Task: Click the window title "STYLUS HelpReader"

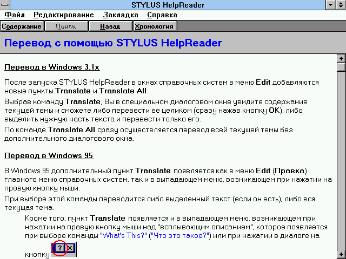Action: pyautogui.click(x=168, y=5)
